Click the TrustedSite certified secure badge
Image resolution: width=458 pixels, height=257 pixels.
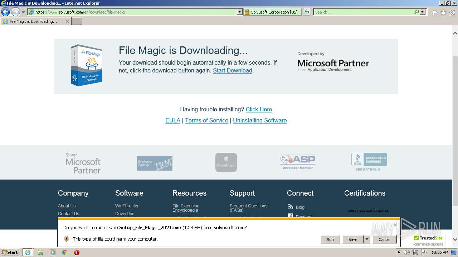tap(429, 241)
